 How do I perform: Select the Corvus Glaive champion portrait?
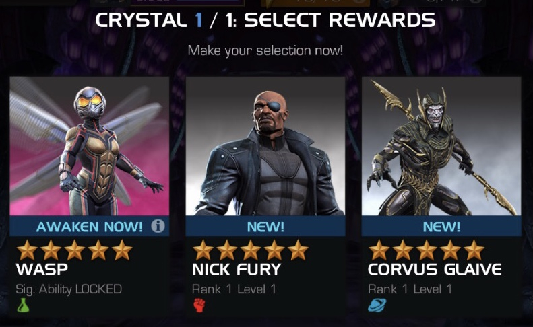pyautogui.click(x=441, y=146)
